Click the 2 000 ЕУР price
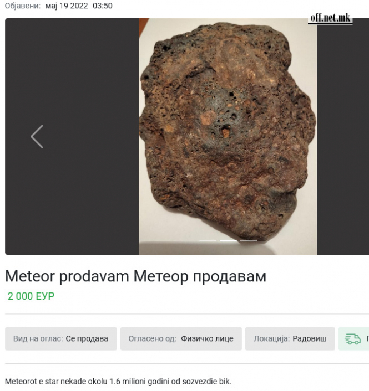Screen dimensions: 369x391 coord(31,296)
